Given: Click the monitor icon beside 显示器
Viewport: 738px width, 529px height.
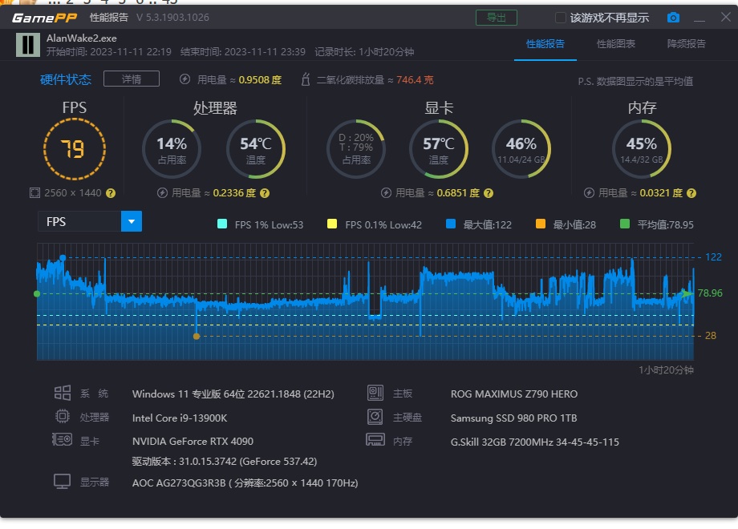Looking at the screenshot, I should tap(62, 482).
